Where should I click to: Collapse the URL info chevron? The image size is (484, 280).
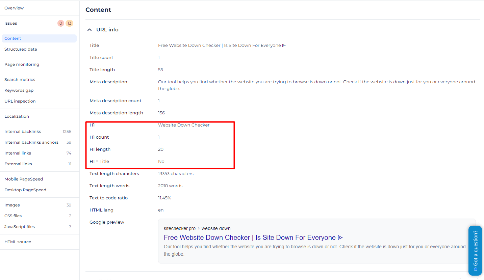(90, 30)
